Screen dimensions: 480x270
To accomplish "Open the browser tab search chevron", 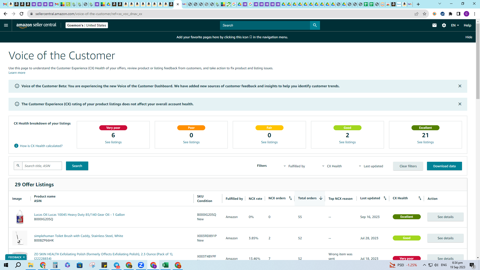I will [x=440, y=4].
